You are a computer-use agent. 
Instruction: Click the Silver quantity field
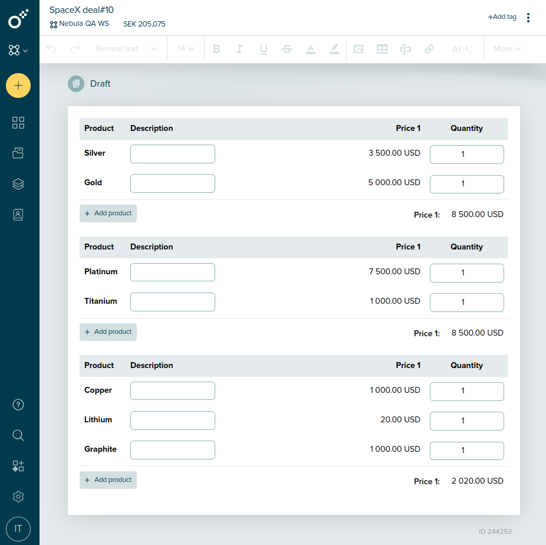click(466, 155)
